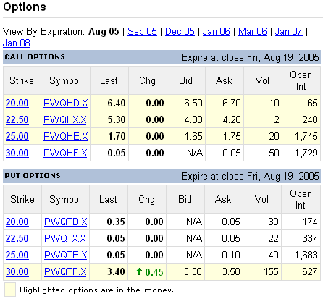Click last price 5.30 in calls
323x299 pixels.
pos(117,119)
